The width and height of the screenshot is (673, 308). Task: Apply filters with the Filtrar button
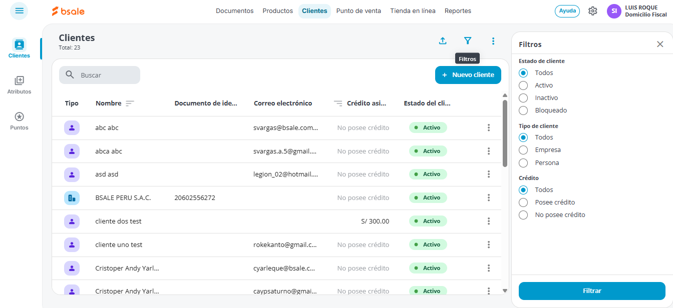point(592,291)
